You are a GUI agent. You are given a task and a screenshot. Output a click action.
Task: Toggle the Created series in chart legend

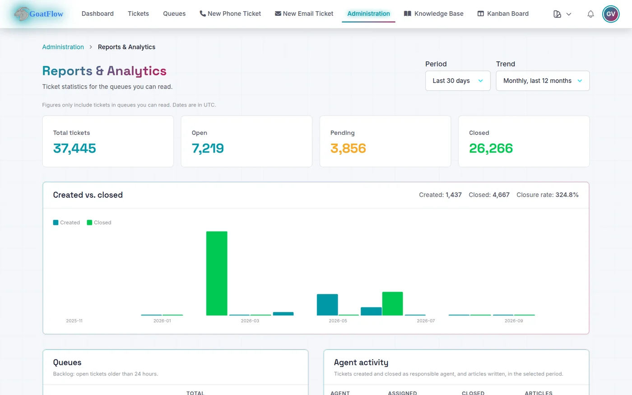click(66, 223)
